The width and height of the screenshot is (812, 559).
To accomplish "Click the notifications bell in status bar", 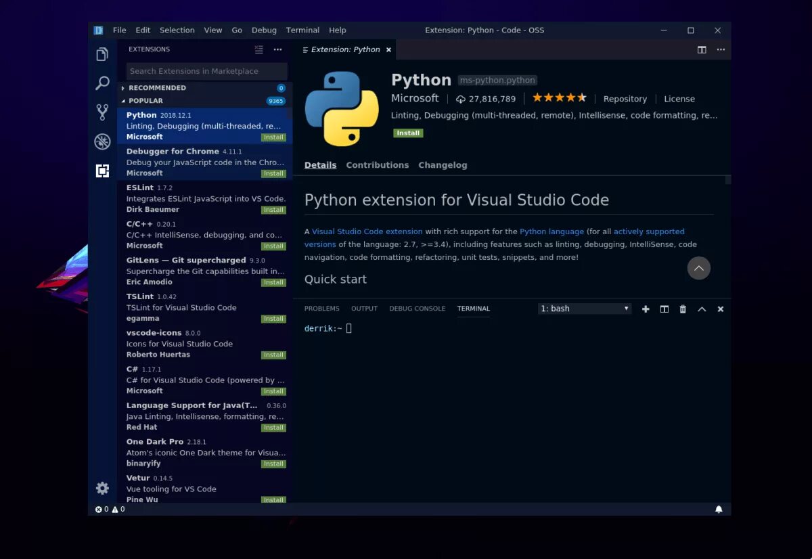I will pos(719,510).
